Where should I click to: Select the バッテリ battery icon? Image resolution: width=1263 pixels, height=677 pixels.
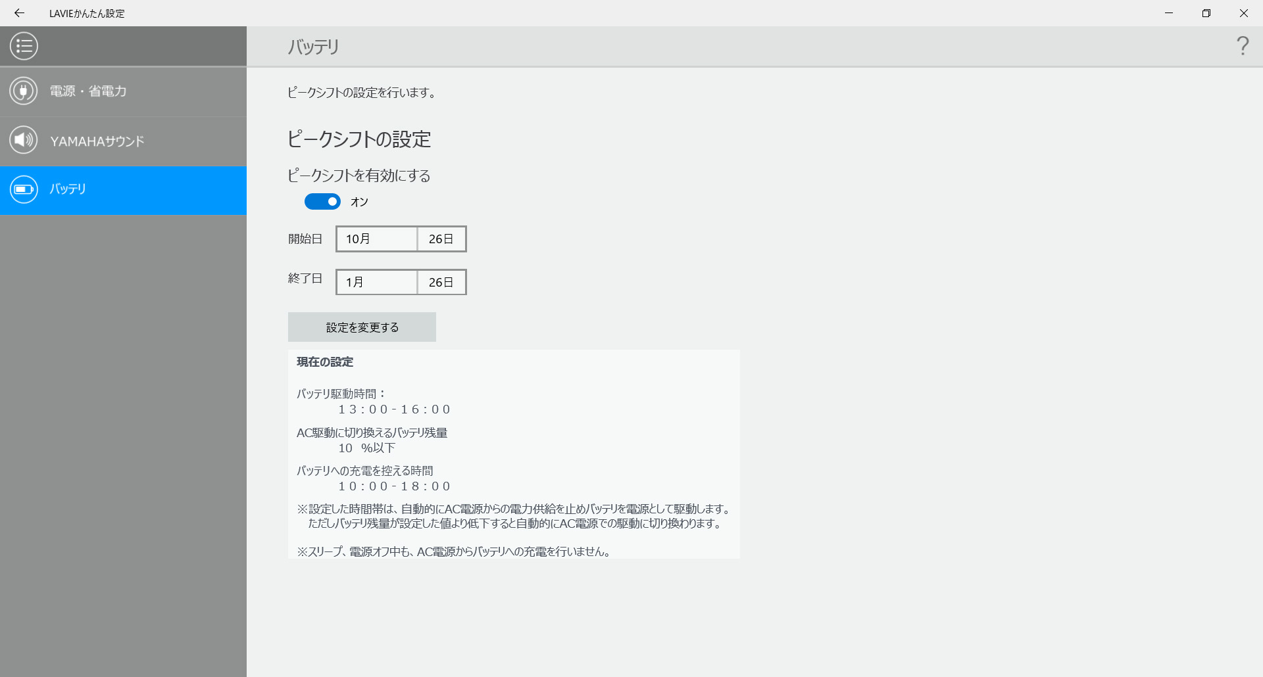pos(23,190)
